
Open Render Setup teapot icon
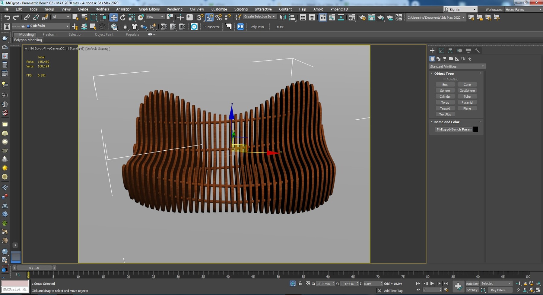(362, 17)
